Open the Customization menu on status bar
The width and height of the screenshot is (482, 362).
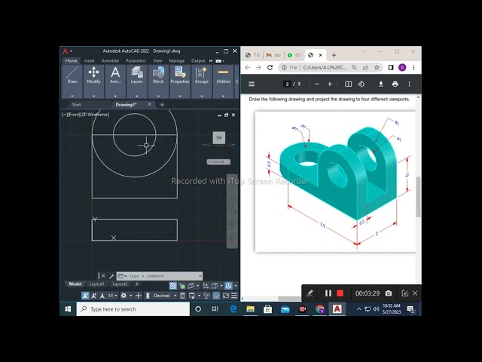pyautogui.click(x=234, y=296)
